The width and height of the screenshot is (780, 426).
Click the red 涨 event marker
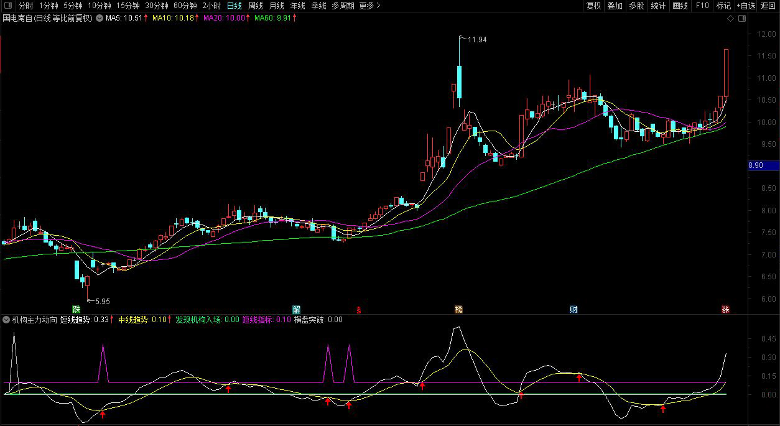pyautogui.click(x=725, y=309)
